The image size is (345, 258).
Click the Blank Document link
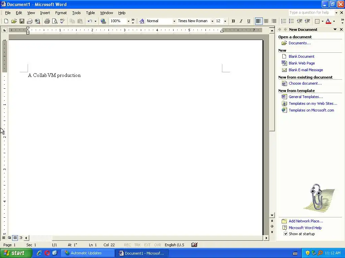[302, 56]
